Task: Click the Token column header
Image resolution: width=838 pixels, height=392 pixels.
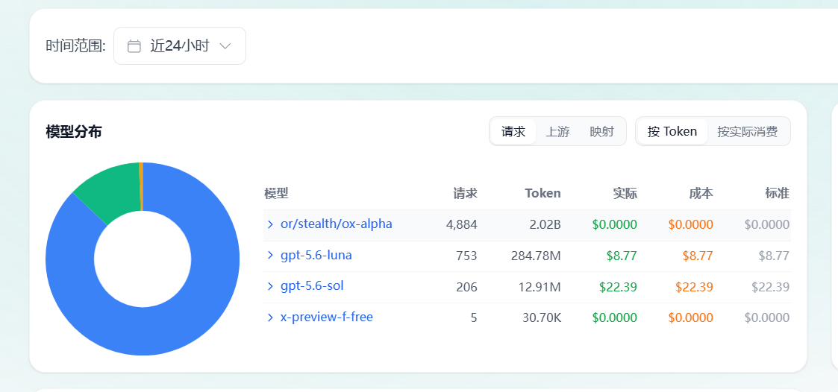Action: (543, 193)
